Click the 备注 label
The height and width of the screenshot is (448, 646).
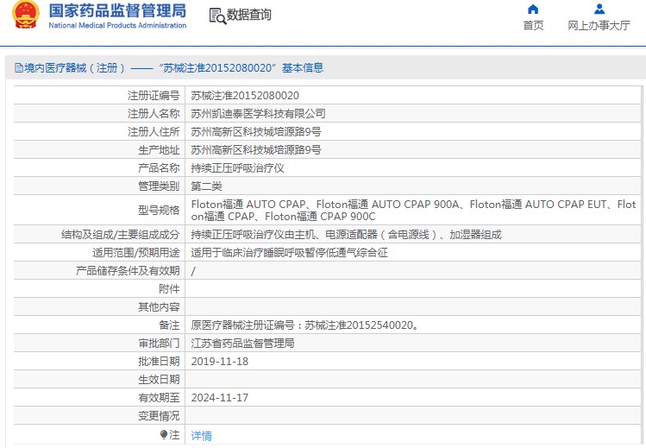tap(169, 325)
